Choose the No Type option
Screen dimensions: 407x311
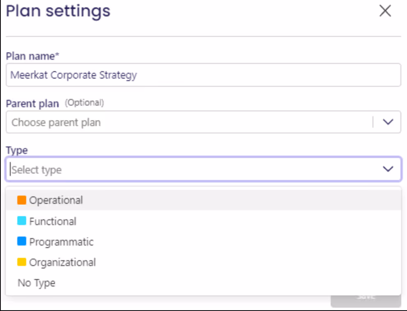(x=37, y=283)
